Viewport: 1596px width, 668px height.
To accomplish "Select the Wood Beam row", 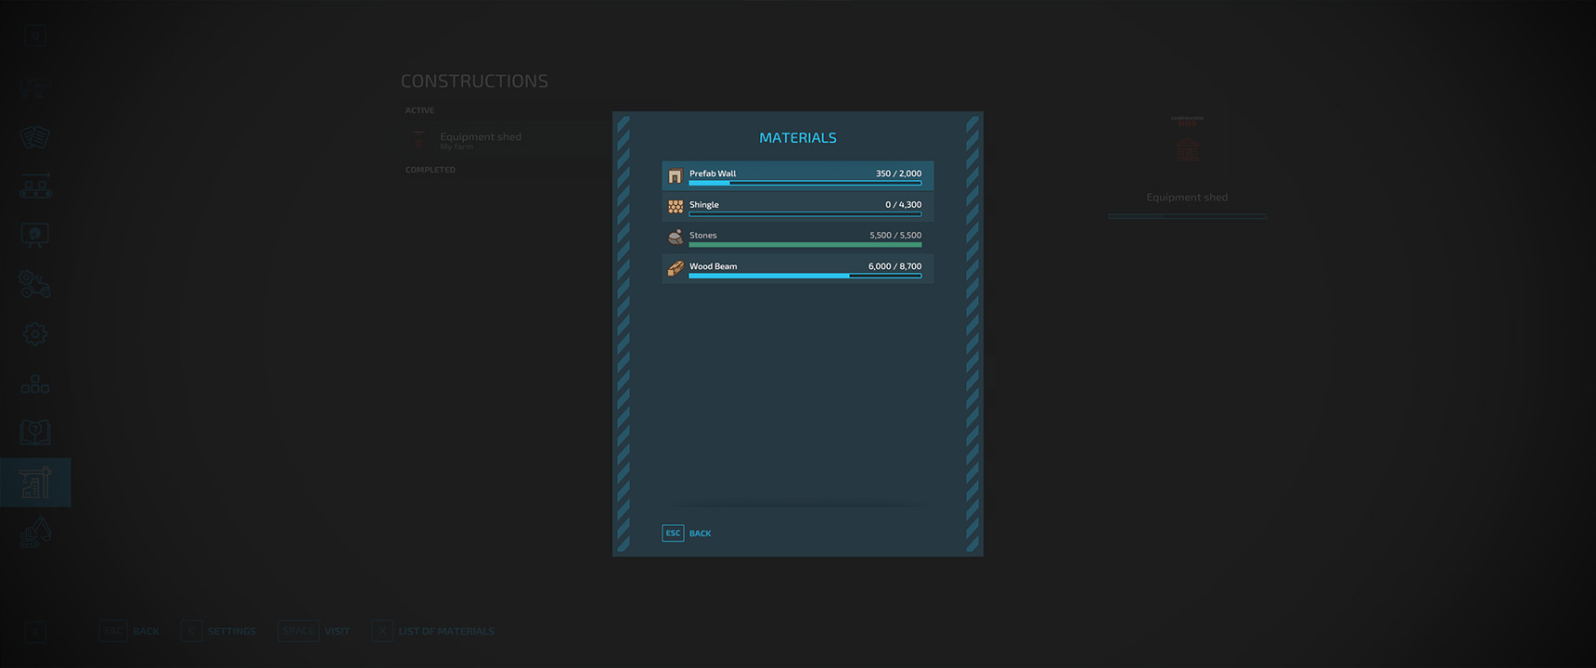I will click(798, 268).
